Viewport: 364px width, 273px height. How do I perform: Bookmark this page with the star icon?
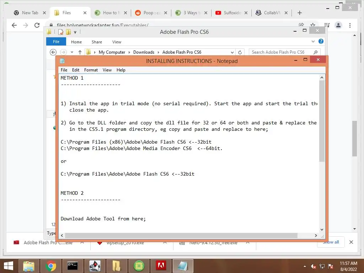[313, 25]
